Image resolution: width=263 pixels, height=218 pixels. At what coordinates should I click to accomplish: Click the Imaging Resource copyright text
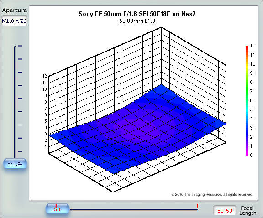click(212, 194)
